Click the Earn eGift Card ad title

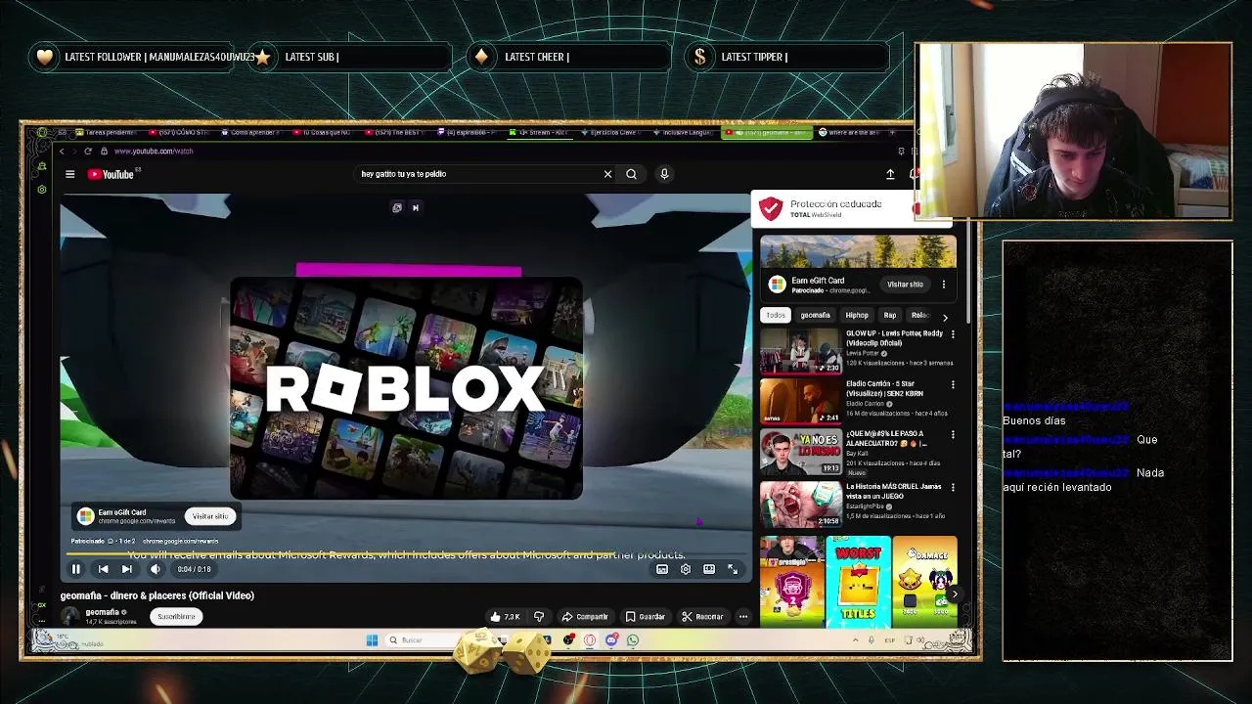point(818,281)
